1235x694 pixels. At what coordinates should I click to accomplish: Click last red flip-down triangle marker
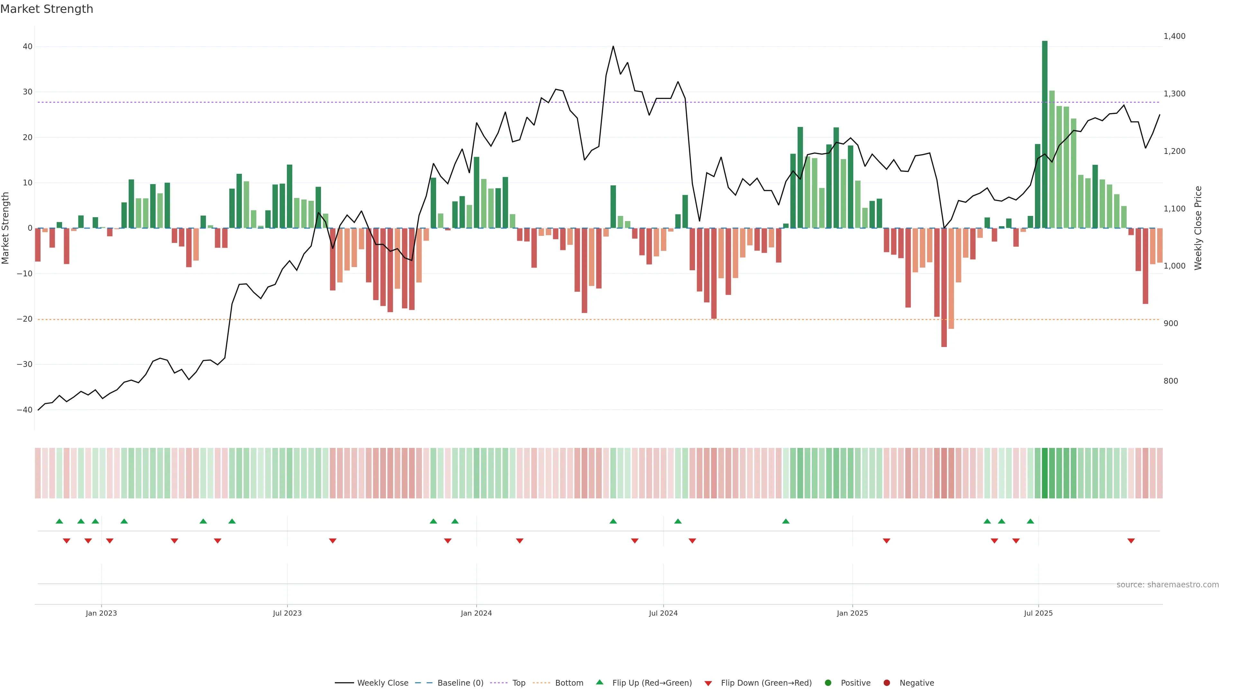1131,541
